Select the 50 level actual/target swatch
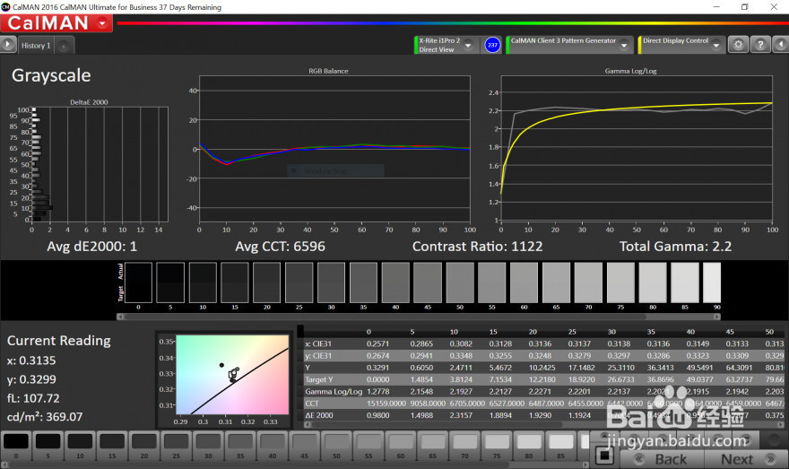This screenshot has height=469, width=789. 460,282
